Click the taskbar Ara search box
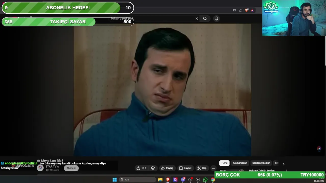The width and height of the screenshot is (326, 183). pyautogui.click(x=138, y=180)
